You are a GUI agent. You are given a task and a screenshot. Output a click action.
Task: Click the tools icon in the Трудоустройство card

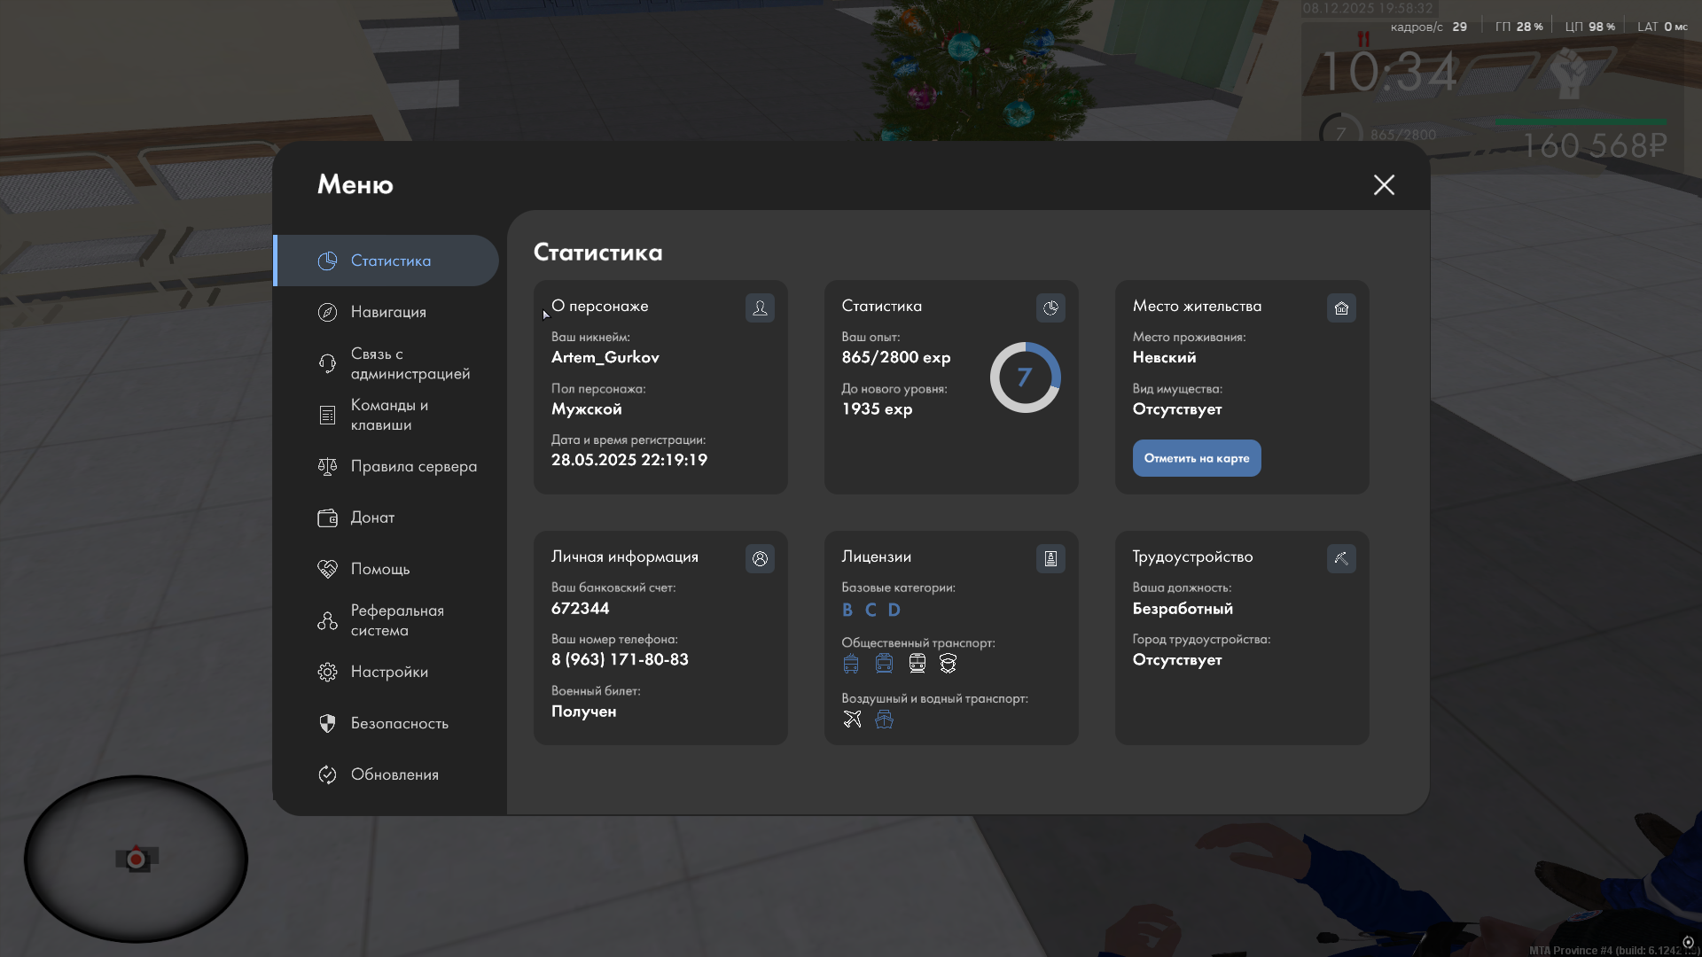(1341, 558)
